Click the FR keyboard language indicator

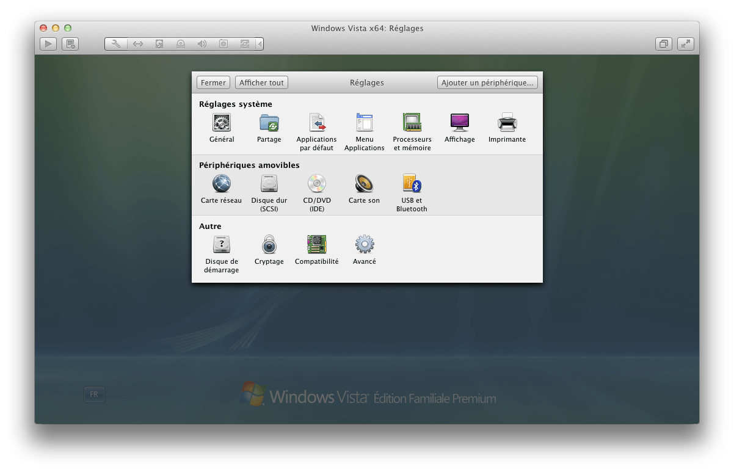point(94,394)
